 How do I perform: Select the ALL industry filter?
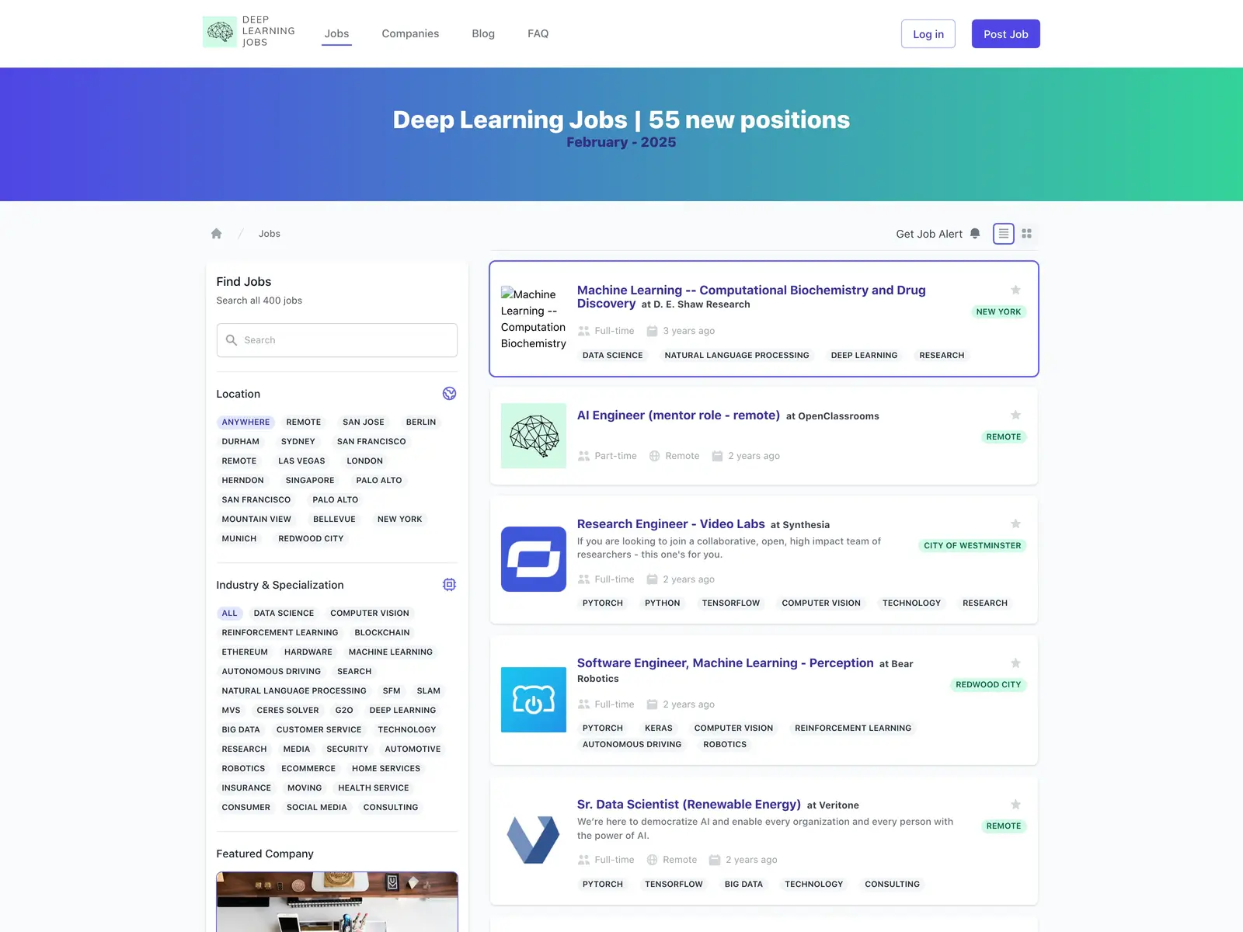[230, 613]
